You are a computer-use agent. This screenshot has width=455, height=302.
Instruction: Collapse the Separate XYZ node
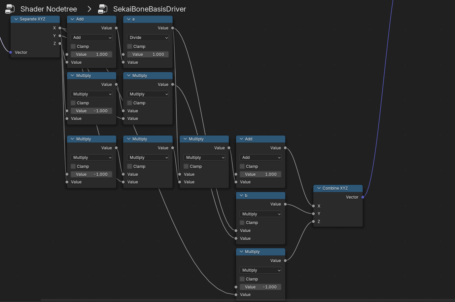(x=16, y=19)
